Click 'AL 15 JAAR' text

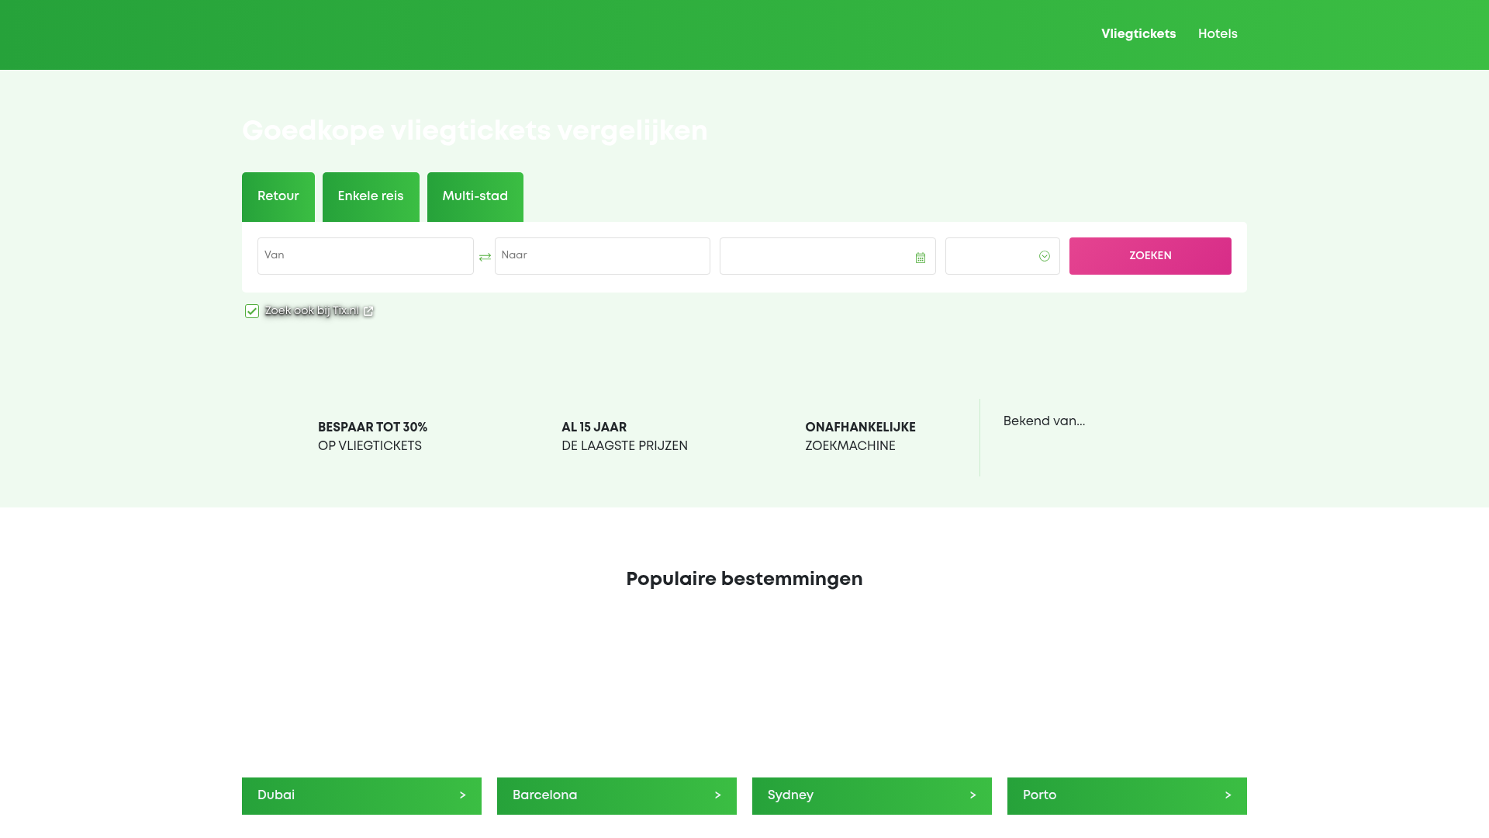[594, 428]
